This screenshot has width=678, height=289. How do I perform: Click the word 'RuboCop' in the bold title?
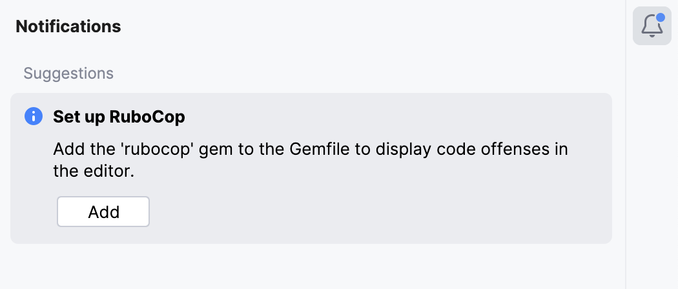pyautogui.click(x=145, y=117)
